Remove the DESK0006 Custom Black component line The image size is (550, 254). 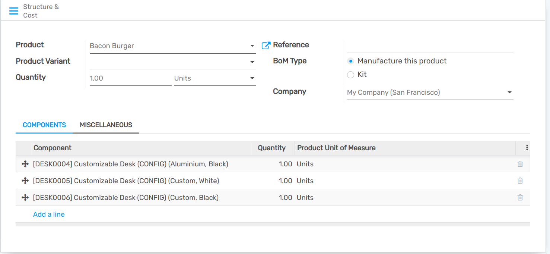tap(520, 198)
